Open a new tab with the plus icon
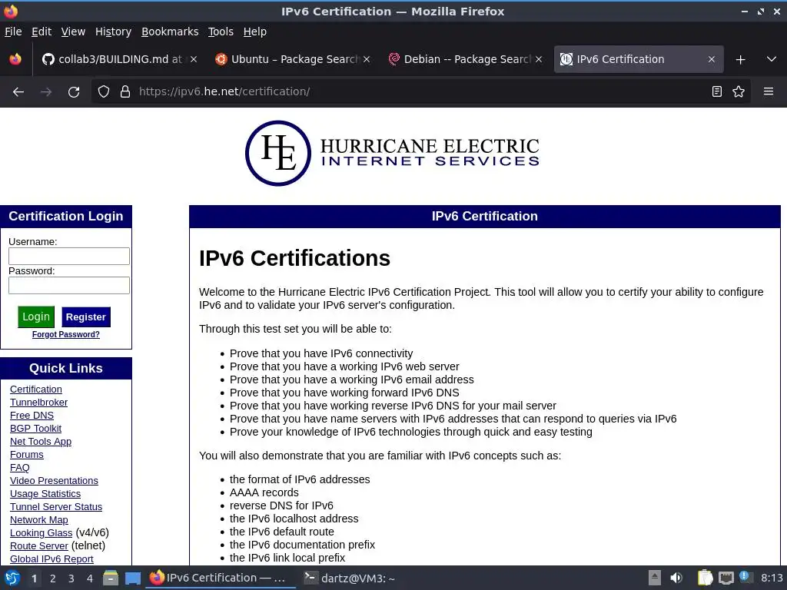 point(740,60)
